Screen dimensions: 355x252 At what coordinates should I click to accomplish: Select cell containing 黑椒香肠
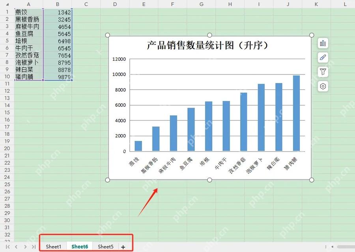coord(28,19)
